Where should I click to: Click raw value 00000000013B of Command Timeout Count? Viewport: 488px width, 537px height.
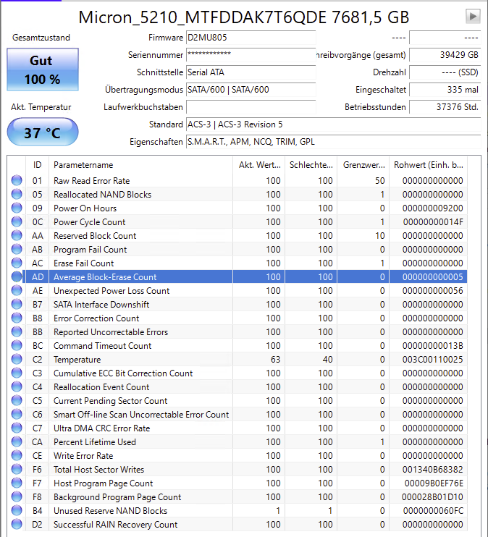(433, 346)
